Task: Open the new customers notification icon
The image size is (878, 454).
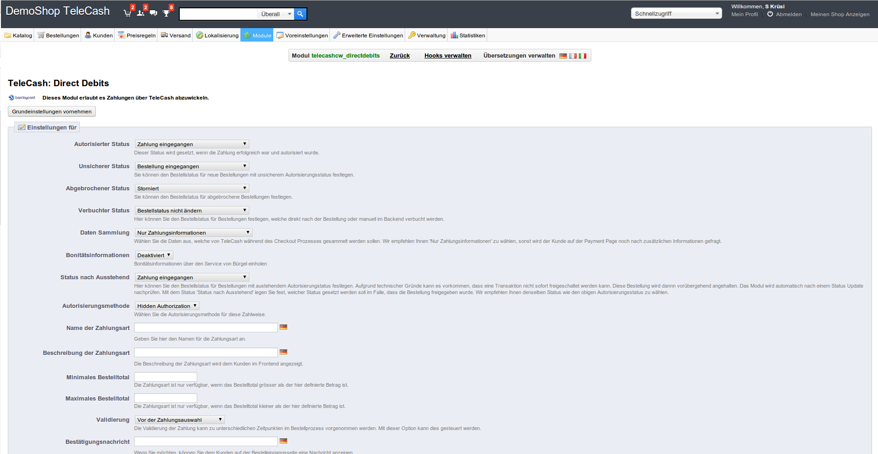Action: (x=141, y=13)
